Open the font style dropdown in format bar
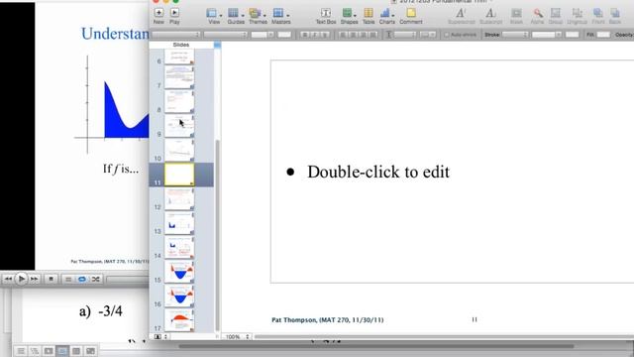 point(225,35)
